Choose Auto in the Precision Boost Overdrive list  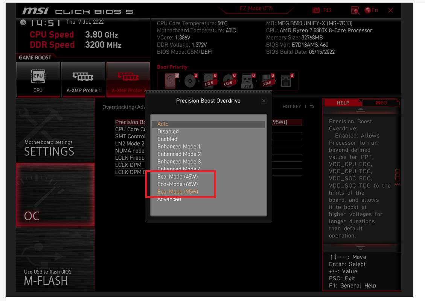(x=208, y=124)
